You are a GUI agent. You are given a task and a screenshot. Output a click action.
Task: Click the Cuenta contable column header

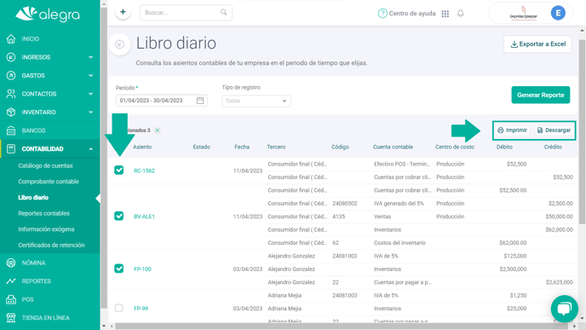[x=393, y=147]
